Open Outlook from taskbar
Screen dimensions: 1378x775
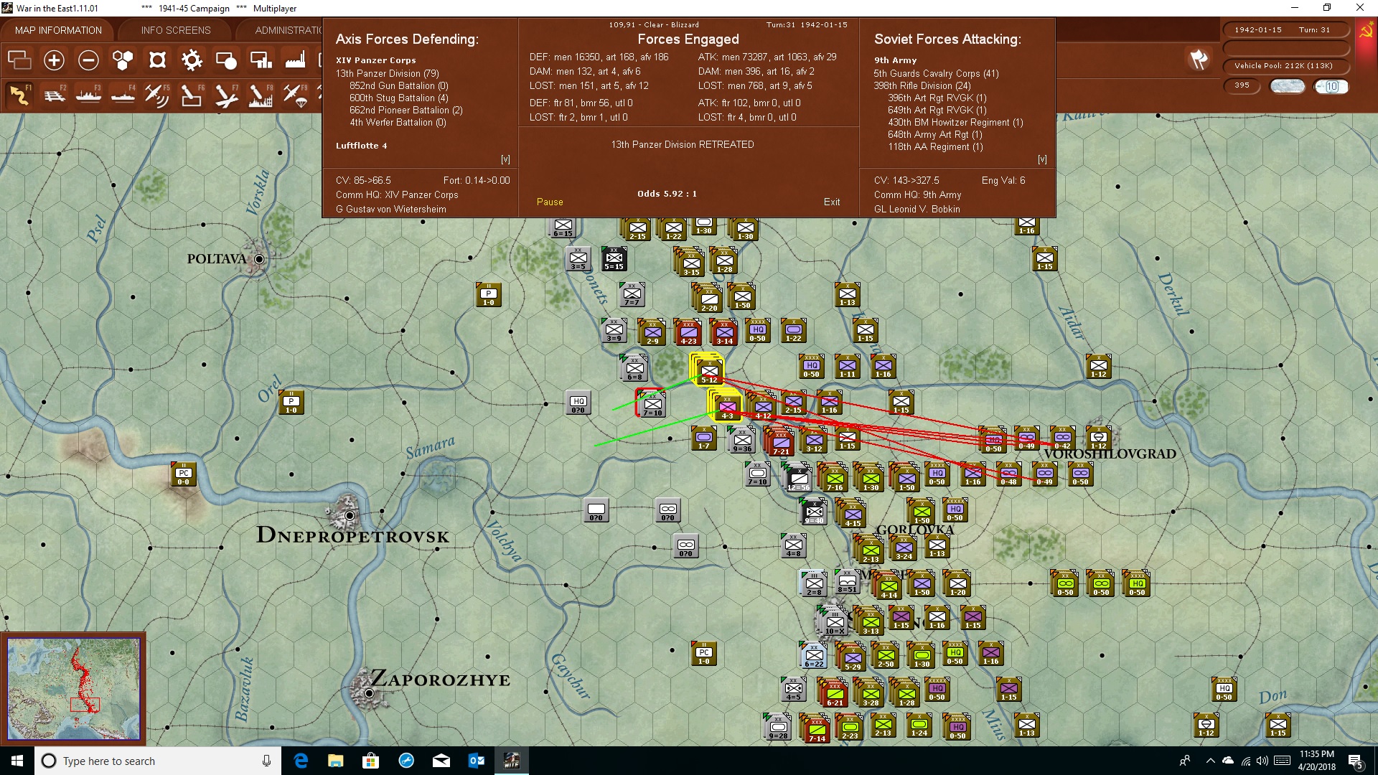coord(476,761)
